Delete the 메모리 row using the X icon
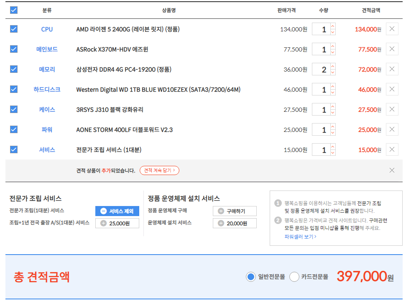 pyautogui.click(x=392, y=69)
